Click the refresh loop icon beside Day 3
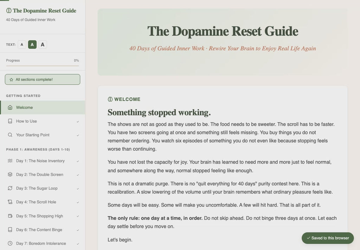 tap(10, 188)
